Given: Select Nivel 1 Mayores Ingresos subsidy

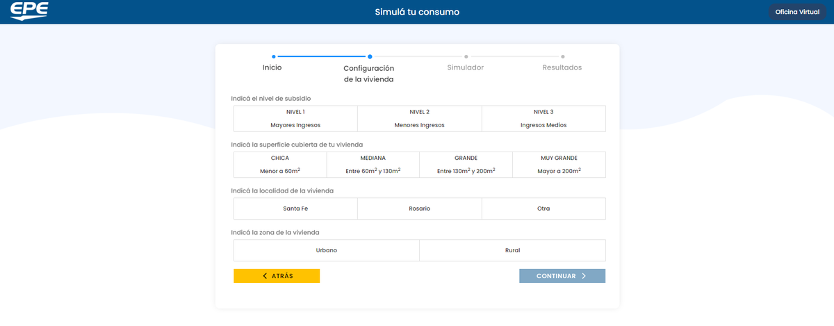Looking at the screenshot, I should (x=295, y=118).
